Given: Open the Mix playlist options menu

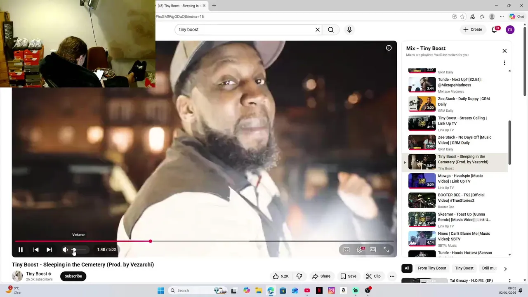Looking at the screenshot, I should click(x=504, y=63).
